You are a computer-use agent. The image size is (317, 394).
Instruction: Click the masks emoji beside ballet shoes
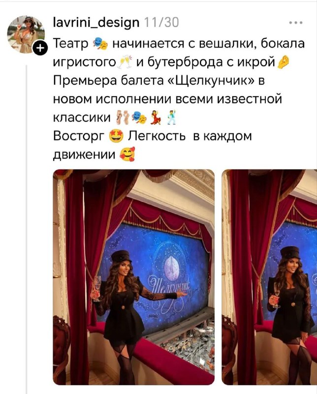(x=139, y=117)
